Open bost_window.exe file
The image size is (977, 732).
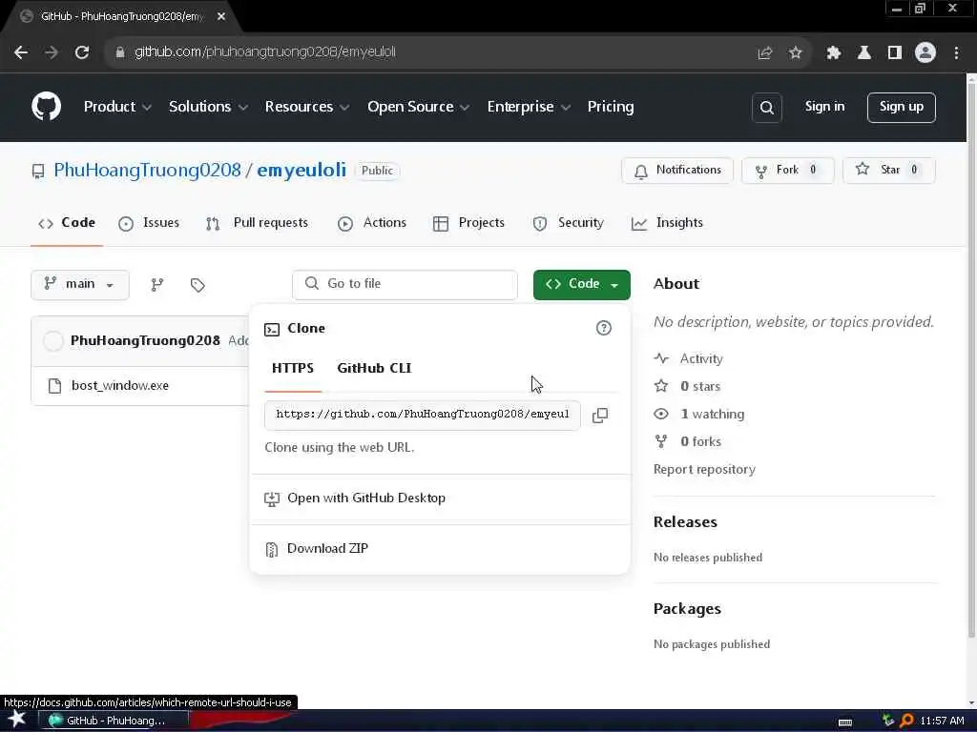pos(119,386)
